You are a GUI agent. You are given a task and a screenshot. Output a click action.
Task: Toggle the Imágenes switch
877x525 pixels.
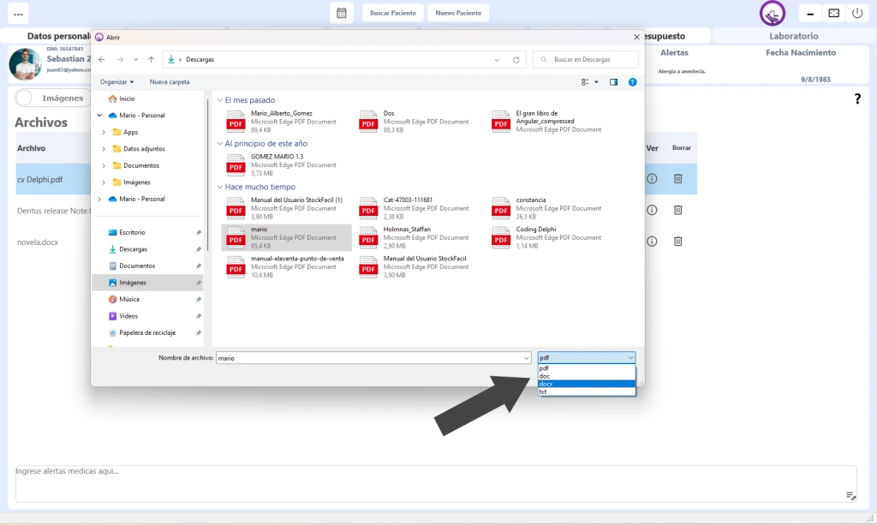coord(25,98)
